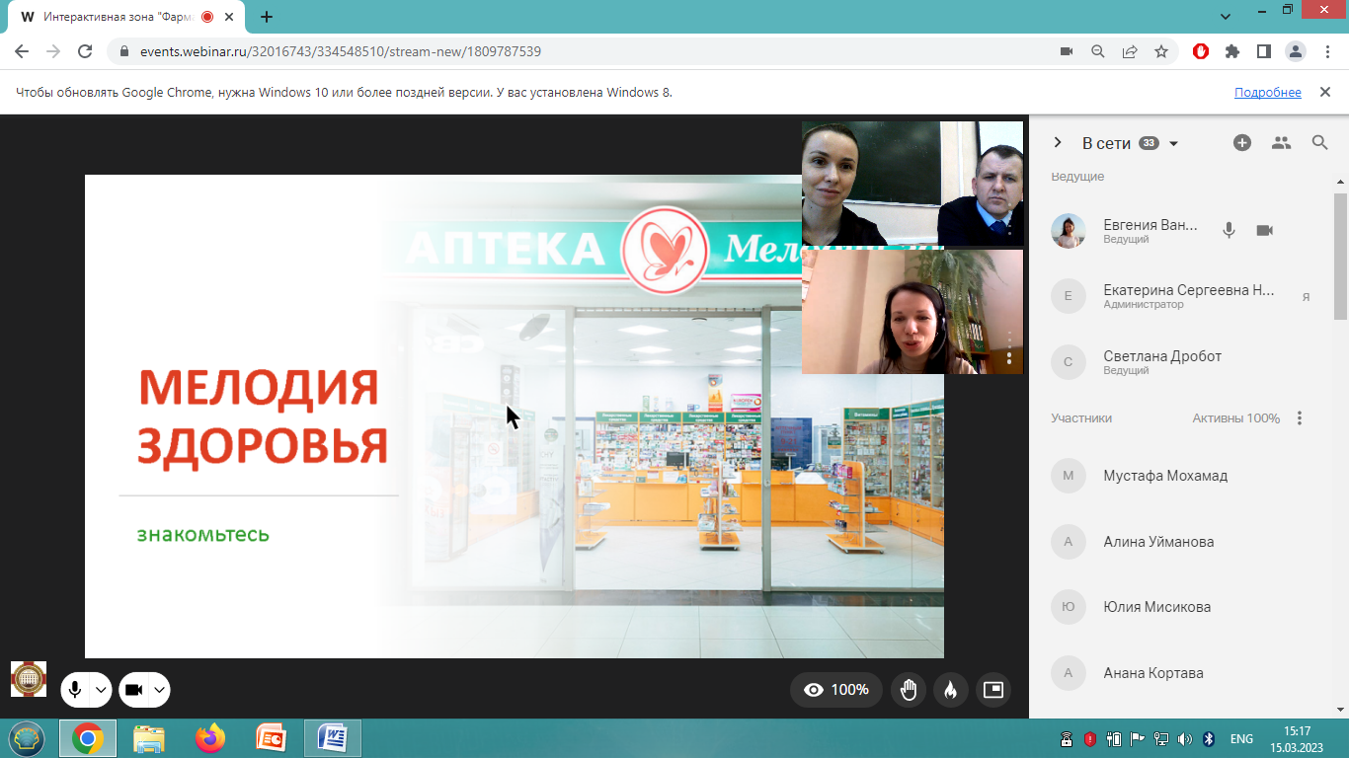Click the '33' online count badge
Viewport: 1349px width, 758px height.
coord(1149,143)
